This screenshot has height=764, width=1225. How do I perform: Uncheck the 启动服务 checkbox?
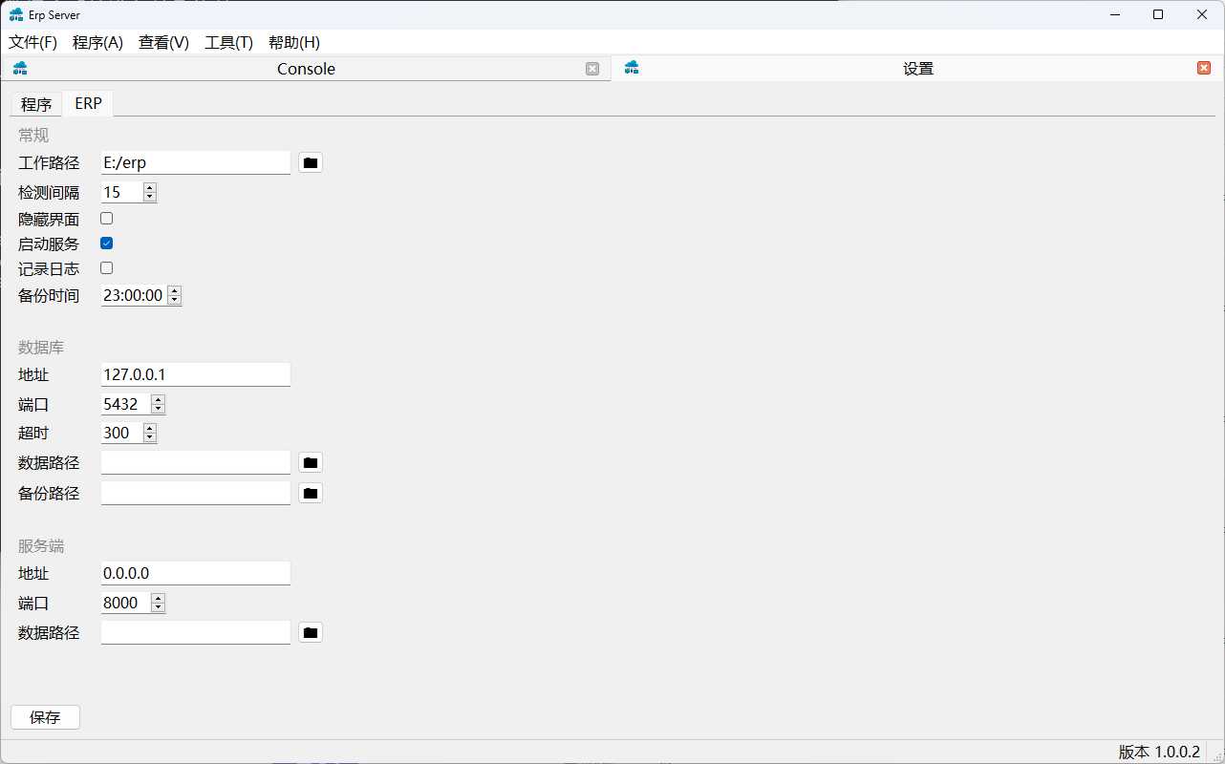[107, 244]
